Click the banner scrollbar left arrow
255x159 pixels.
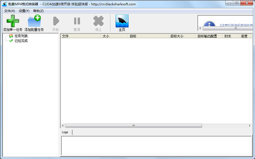200,28
